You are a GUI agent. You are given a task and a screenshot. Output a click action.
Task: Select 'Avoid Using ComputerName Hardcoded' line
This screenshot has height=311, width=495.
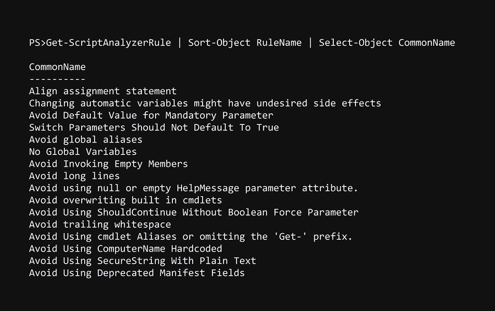125,248
